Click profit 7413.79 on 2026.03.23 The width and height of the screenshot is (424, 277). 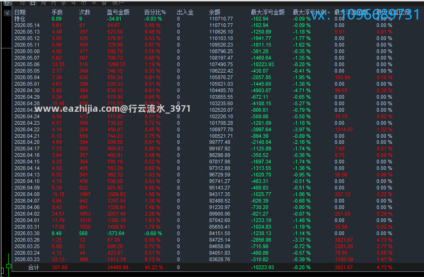point(116,259)
